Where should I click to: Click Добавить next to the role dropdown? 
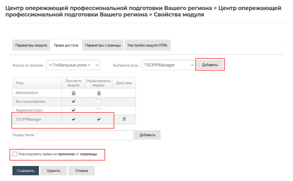(210, 65)
